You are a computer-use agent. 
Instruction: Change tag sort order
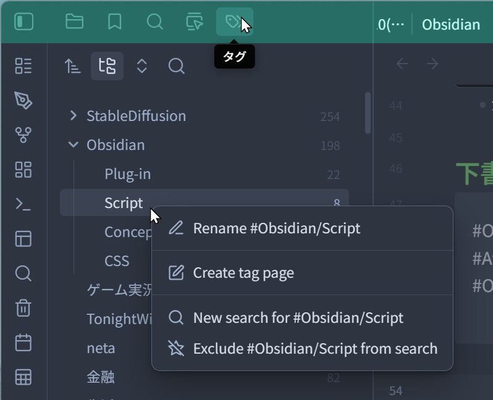click(73, 66)
